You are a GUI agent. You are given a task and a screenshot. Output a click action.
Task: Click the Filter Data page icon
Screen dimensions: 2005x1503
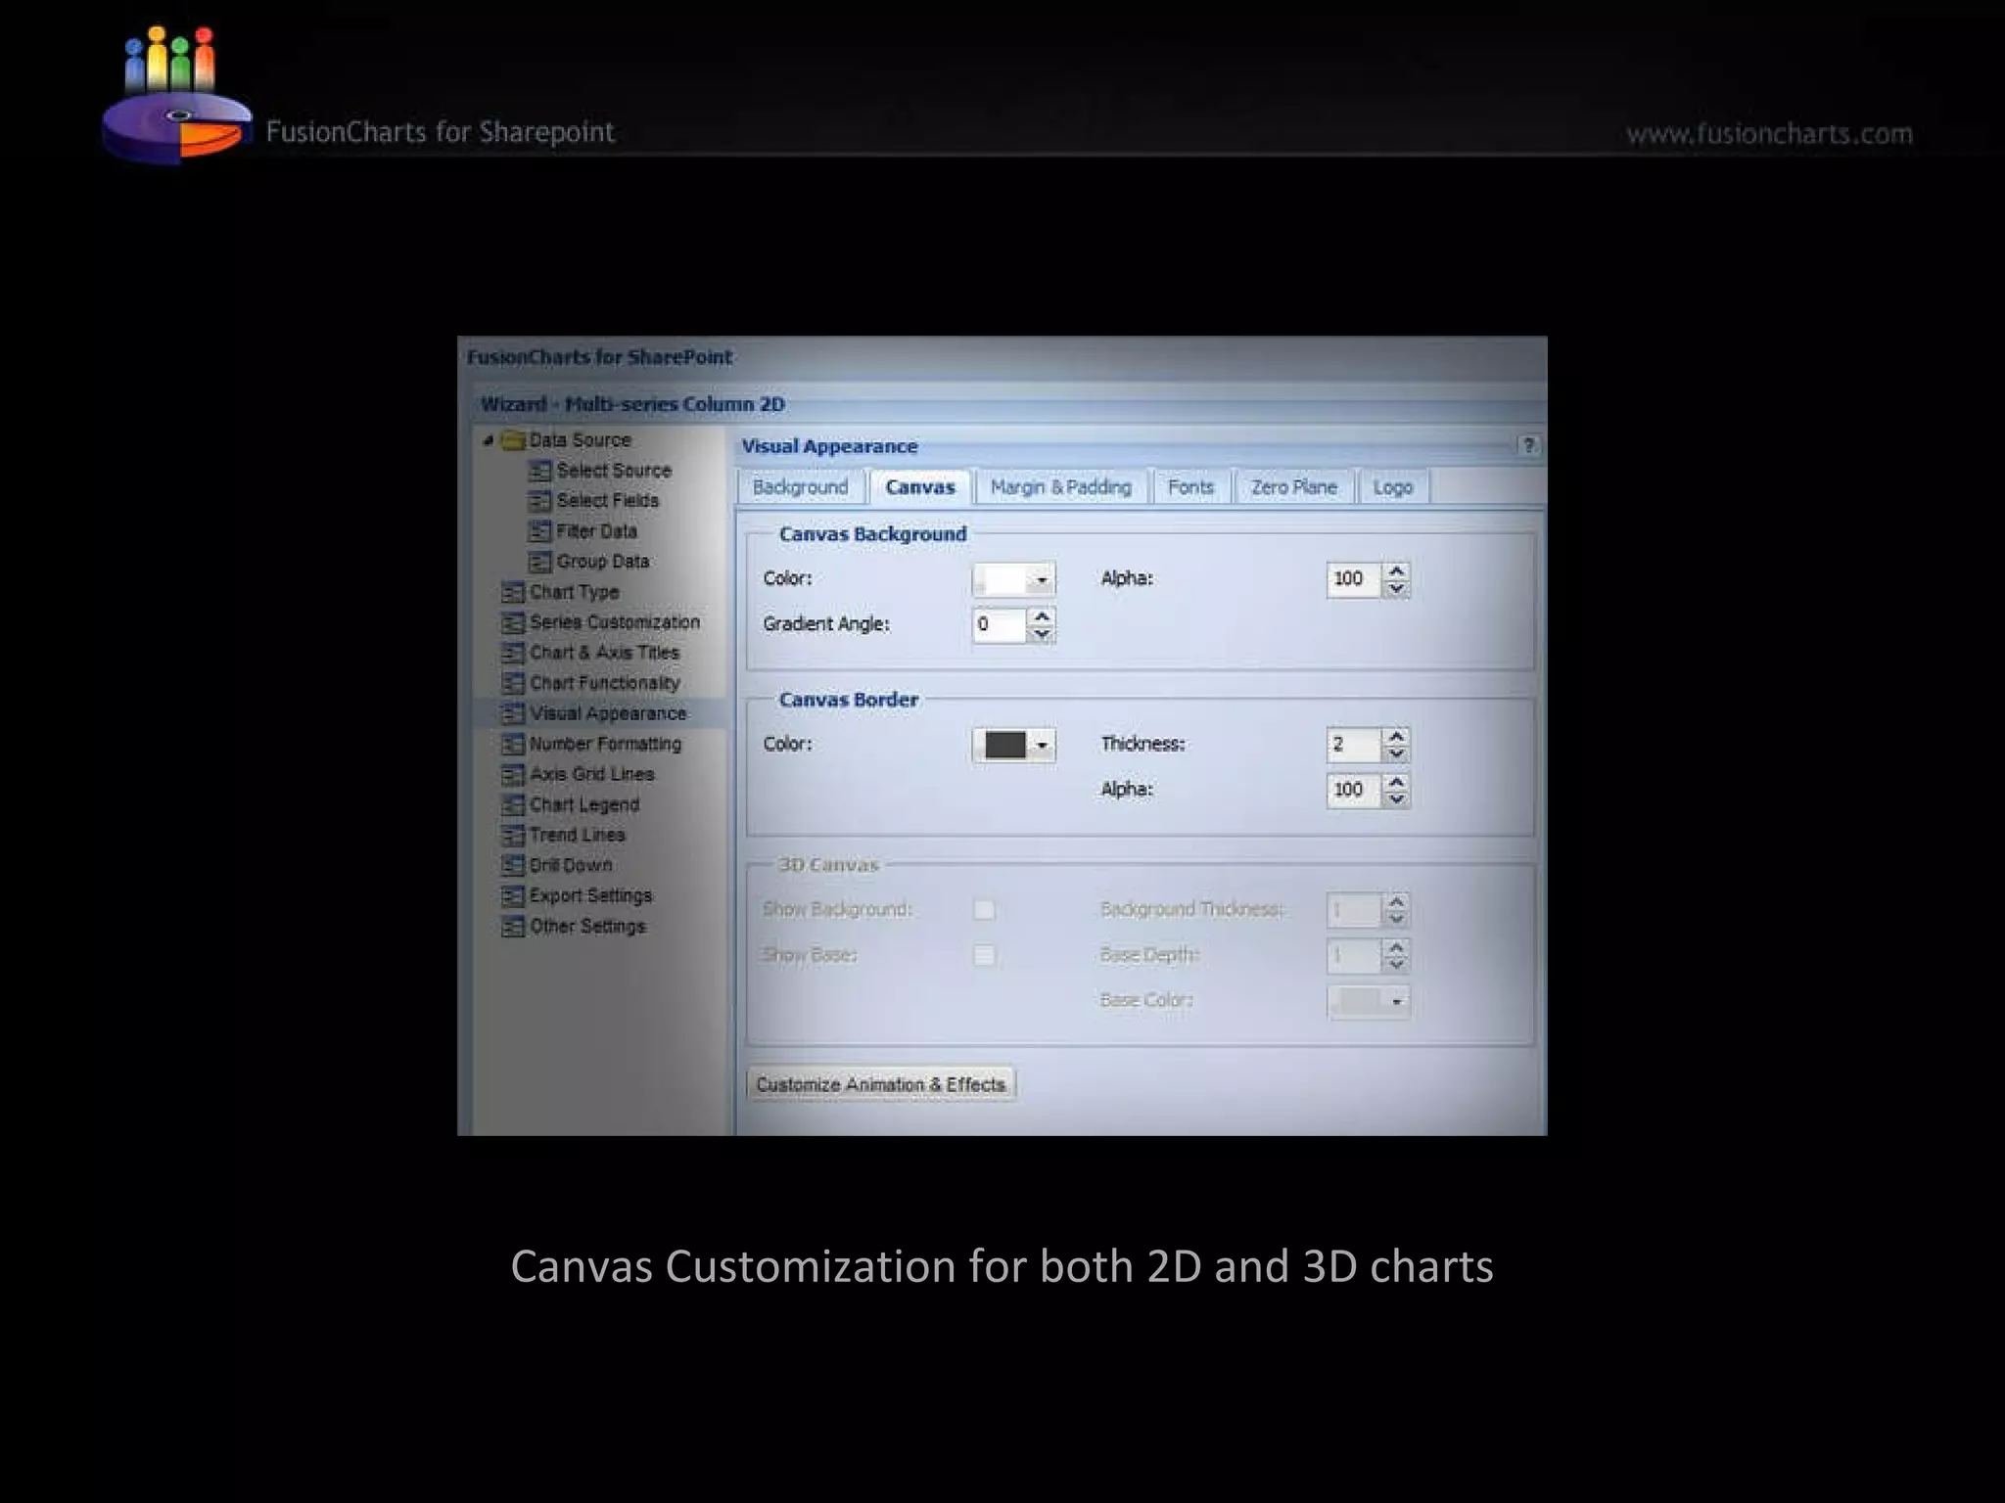539,531
